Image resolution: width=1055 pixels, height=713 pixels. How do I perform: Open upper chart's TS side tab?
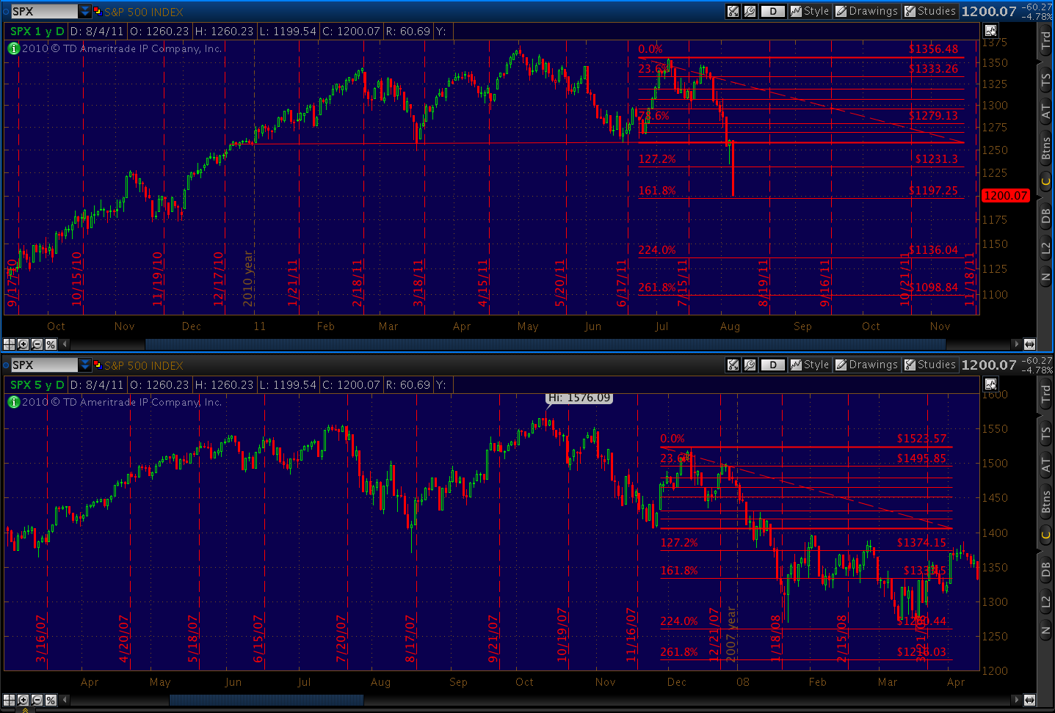click(x=1045, y=79)
